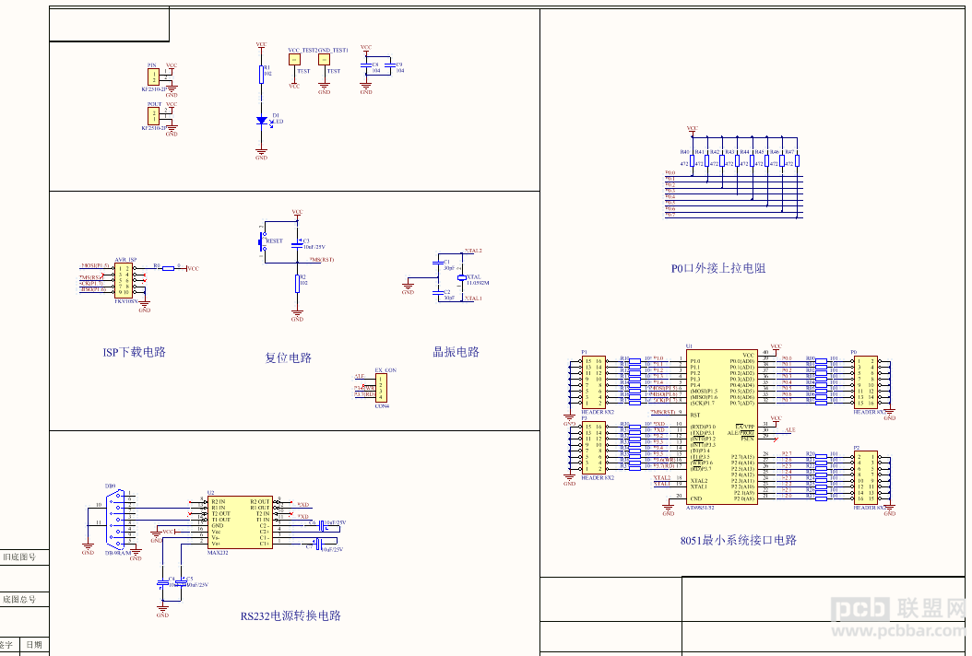This screenshot has height=656, width=972.
Task: Select the P1 HEADER 8X2 connector
Action: coord(593,382)
